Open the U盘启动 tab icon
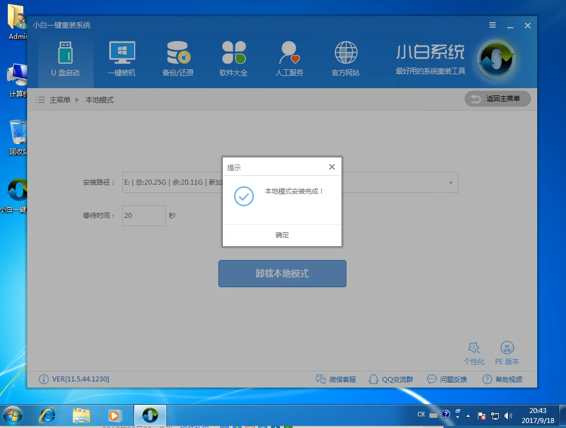This screenshot has width=566, height=428. (65, 53)
